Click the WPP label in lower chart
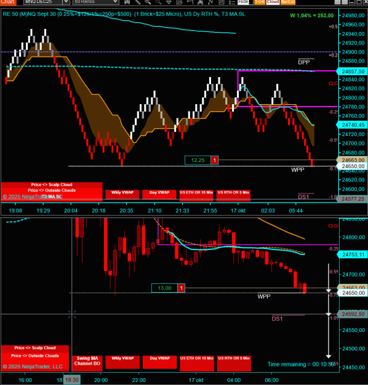This screenshot has width=368, height=385. pos(264,296)
